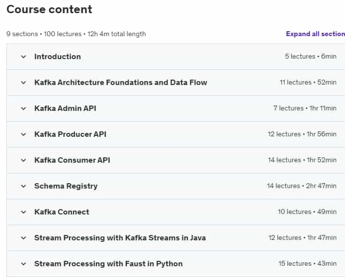Toggle the Kafka Consumer API chevron
Screen dimensions: 345x277
click(x=23, y=160)
